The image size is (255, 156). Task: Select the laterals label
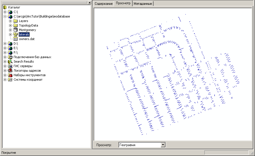(x=24, y=34)
